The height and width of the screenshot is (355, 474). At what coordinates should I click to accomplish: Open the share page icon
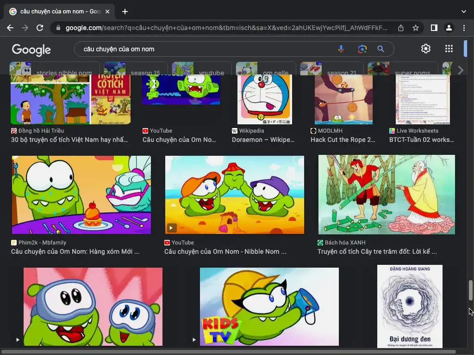pos(401,28)
